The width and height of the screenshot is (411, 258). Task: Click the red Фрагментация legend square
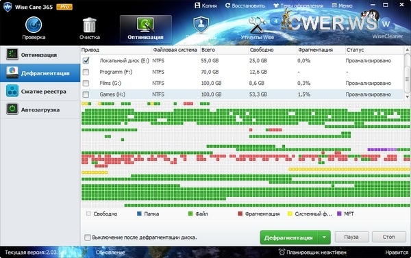[x=240, y=214]
